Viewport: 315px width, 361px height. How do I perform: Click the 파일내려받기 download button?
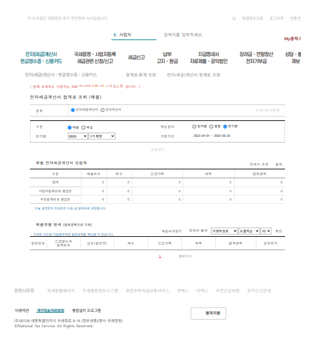click(171, 231)
